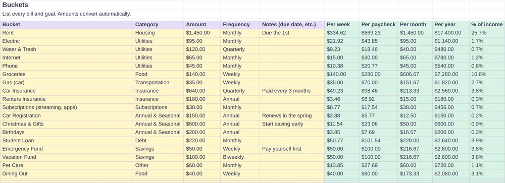Select the 'Paid every 3 months' note

[292, 91]
